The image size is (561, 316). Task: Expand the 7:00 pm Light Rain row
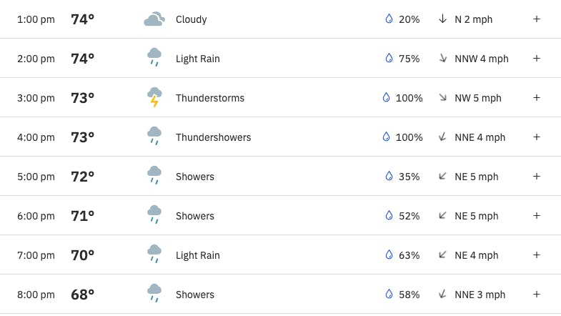click(x=536, y=255)
